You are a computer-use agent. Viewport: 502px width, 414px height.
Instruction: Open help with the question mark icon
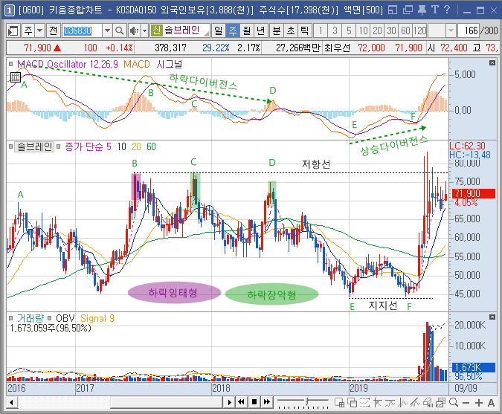[x=447, y=10]
